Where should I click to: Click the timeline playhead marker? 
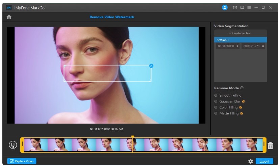(133, 137)
